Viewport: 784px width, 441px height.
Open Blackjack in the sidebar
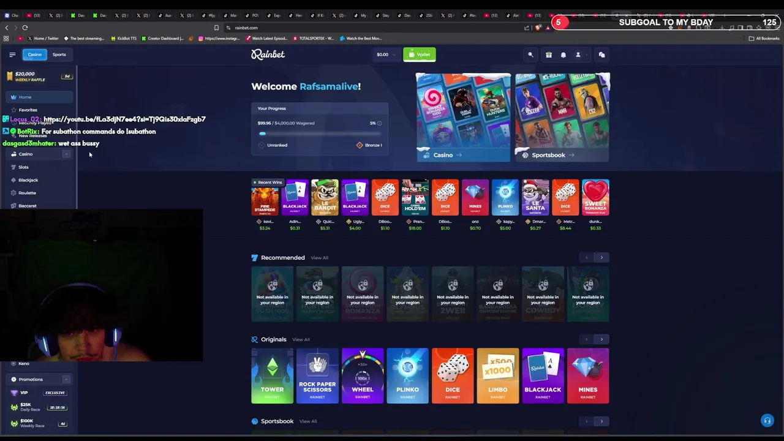(x=28, y=180)
